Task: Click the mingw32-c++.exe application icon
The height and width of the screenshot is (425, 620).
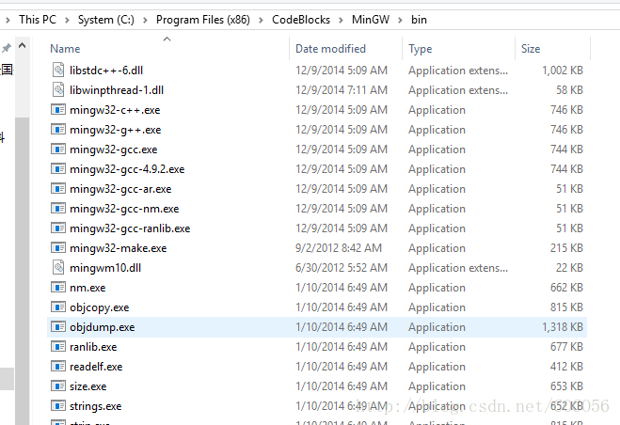Action: click(x=58, y=109)
